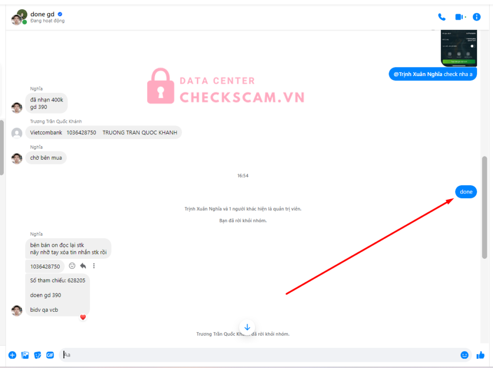This screenshot has width=493, height=368.
Task: Open emoji picker in message box
Action: (x=465, y=355)
